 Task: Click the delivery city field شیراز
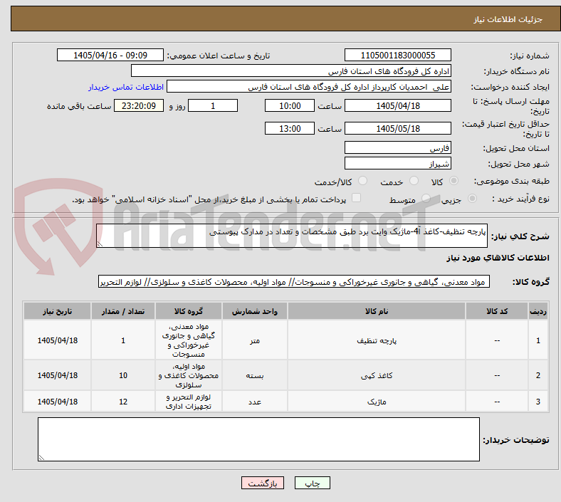pyautogui.click(x=397, y=163)
